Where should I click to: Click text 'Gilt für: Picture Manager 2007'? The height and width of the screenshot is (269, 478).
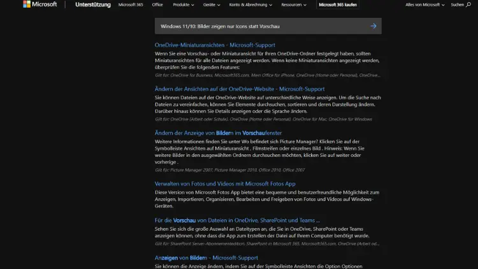point(184,170)
